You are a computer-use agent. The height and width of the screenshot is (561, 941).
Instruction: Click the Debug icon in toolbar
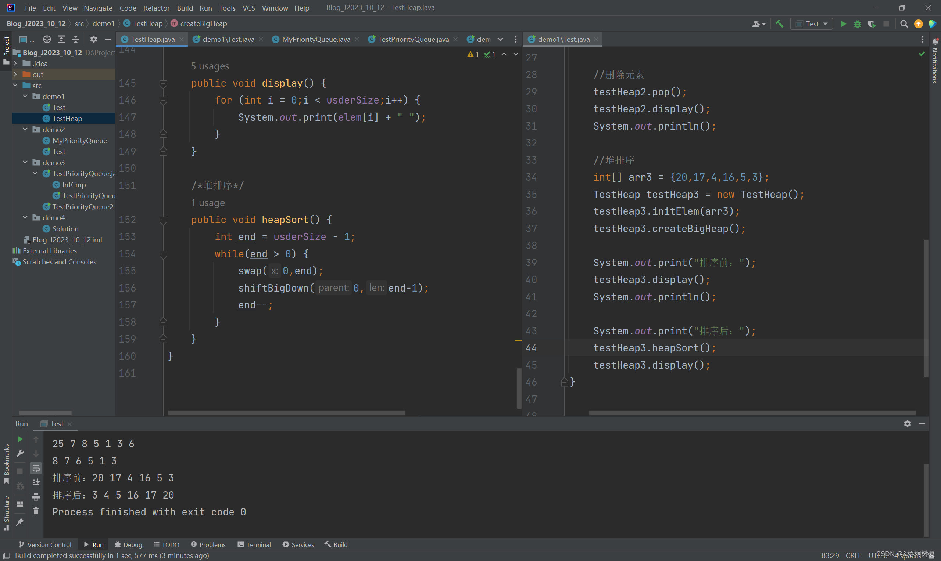(x=858, y=24)
